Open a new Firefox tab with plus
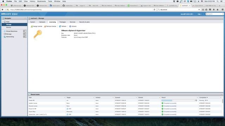The image size is (225, 126). coord(219,6)
